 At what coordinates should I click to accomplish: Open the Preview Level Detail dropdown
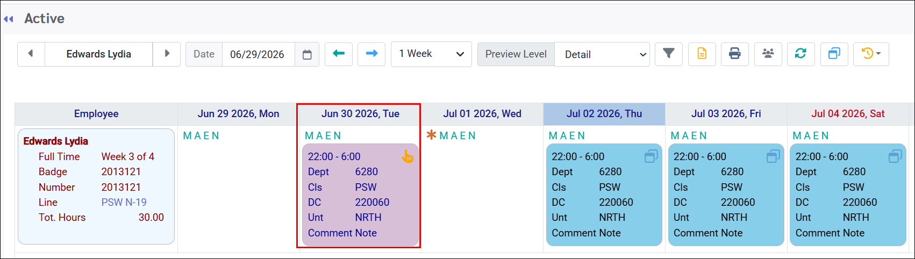coord(602,54)
